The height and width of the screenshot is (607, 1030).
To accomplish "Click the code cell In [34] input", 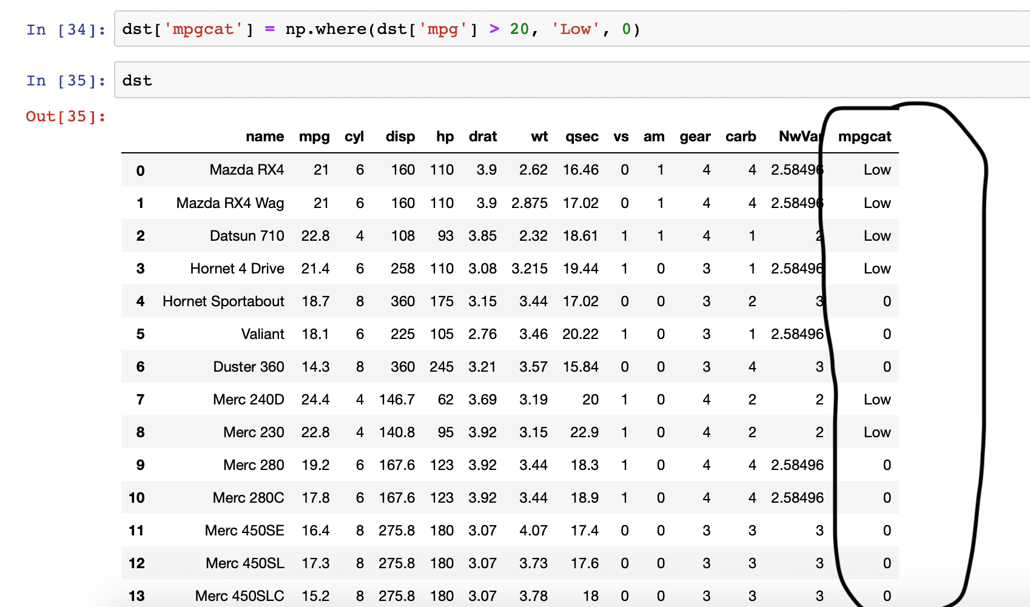I will [x=572, y=29].
